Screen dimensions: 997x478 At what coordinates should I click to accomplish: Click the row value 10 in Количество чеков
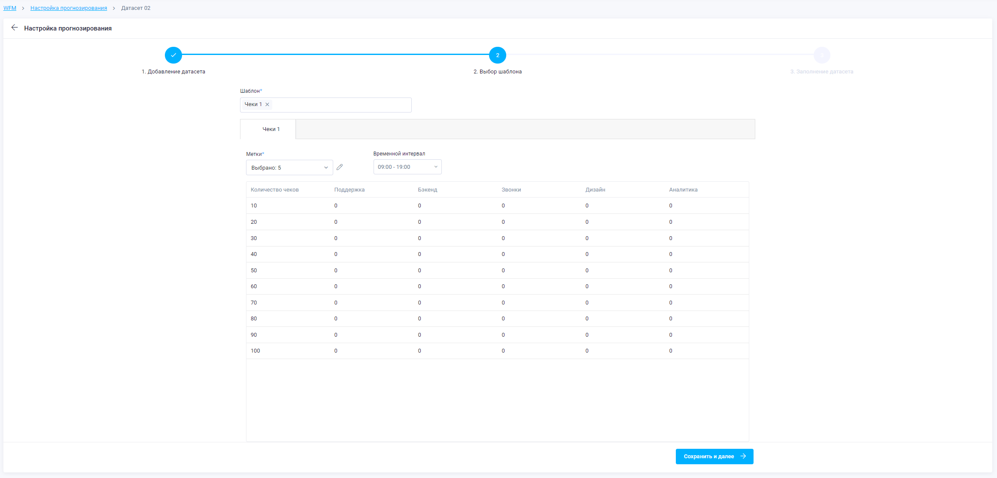(254, 206)
